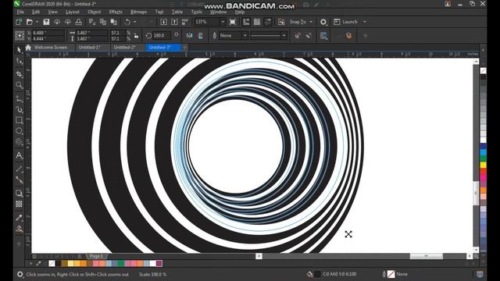
Task: Select the Zoom magnifier tool
Action: coord(19,85)
